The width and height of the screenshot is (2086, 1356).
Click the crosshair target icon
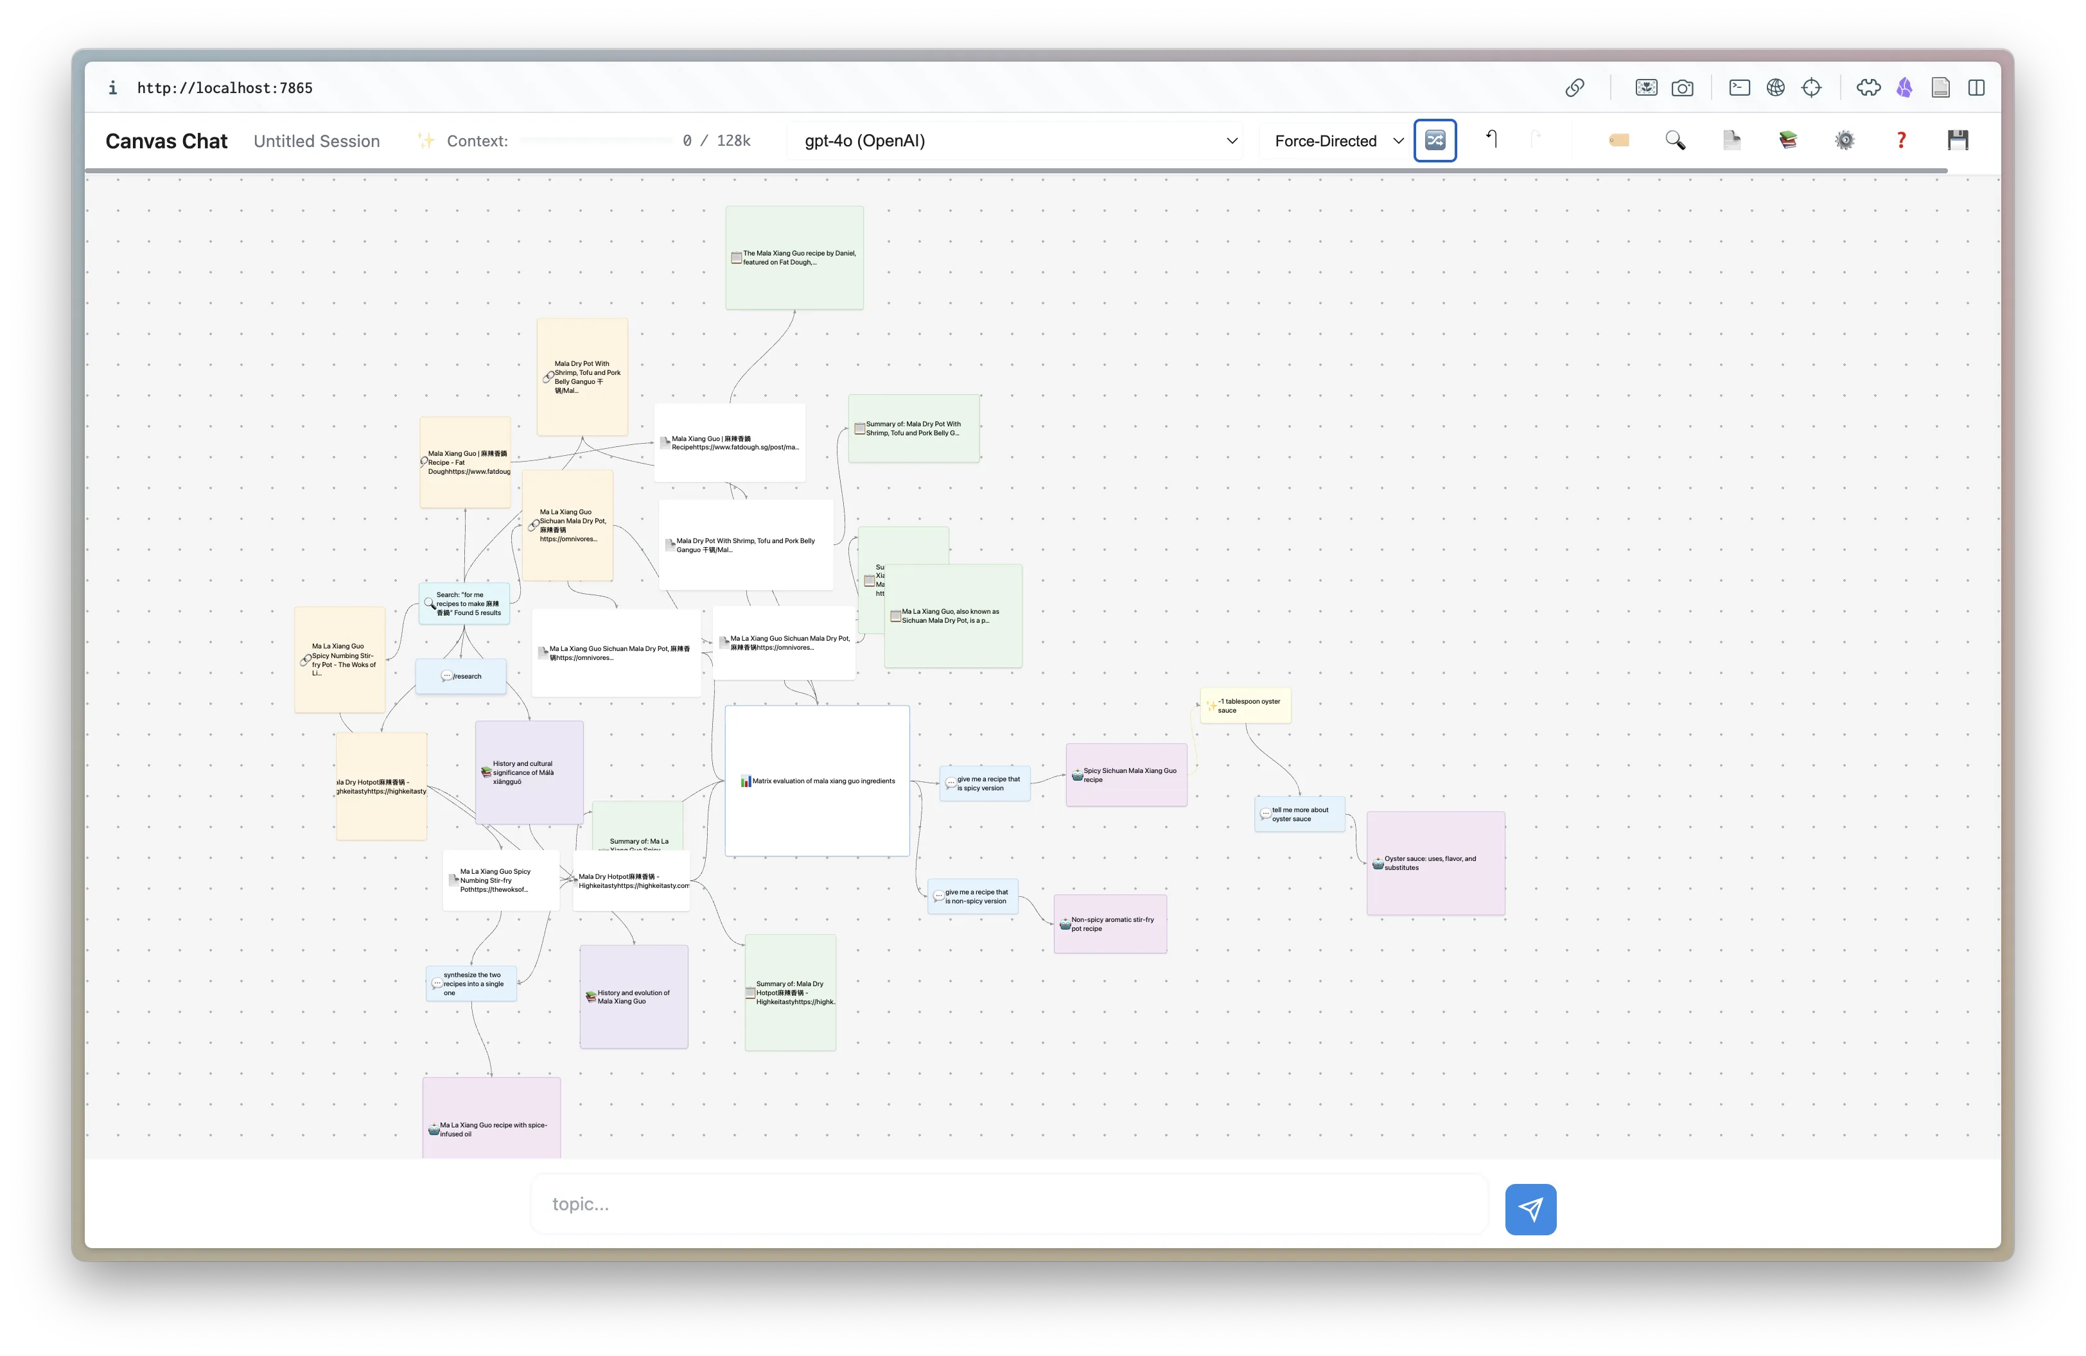[1812, 87]
